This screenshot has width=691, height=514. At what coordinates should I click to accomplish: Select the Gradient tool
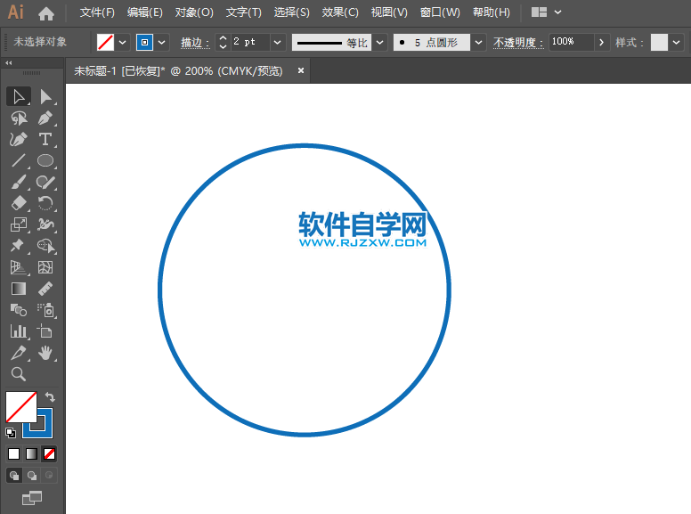coord(18,289)
